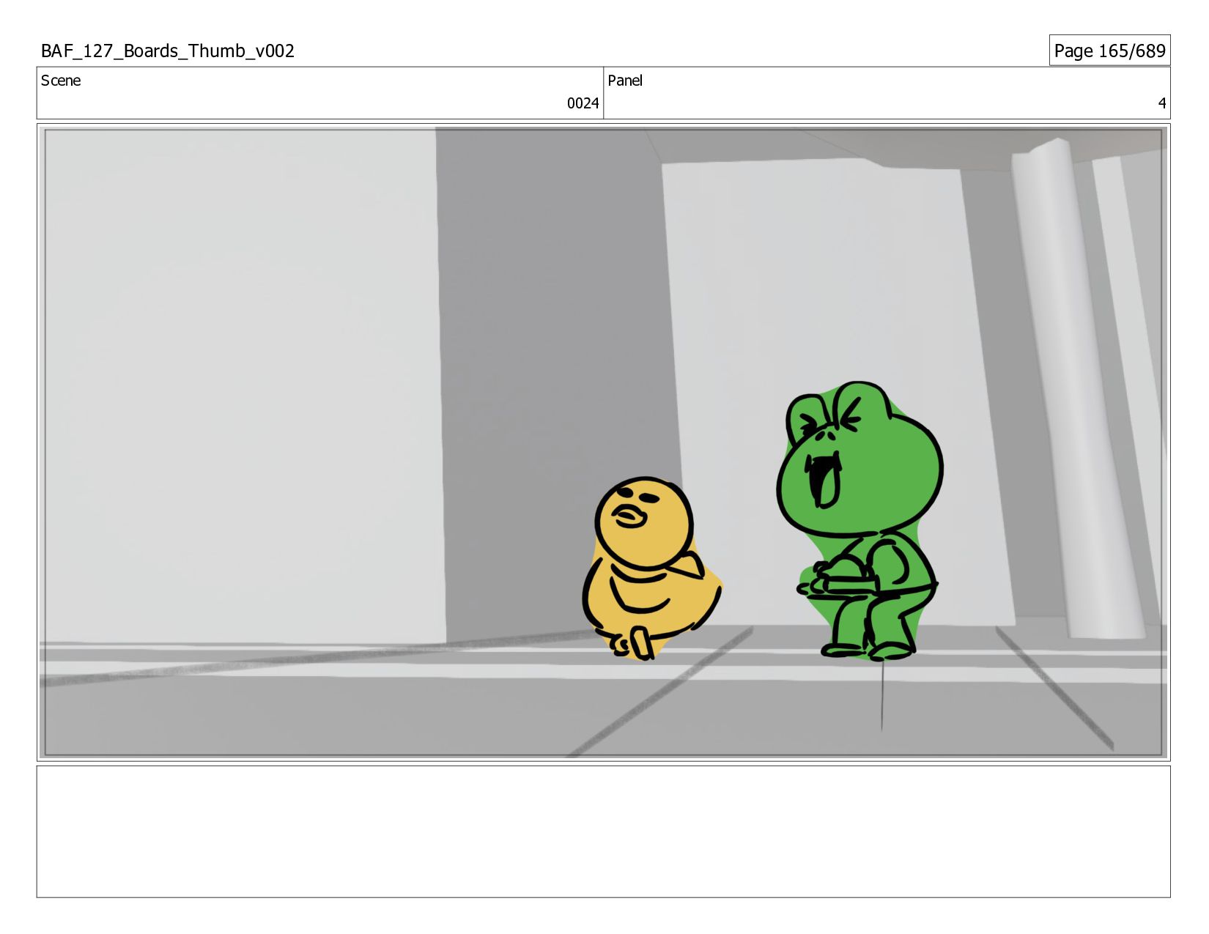1209x934 pixels.
Task: Click the Page 165/689 indicator
Action: point(1109,51)
